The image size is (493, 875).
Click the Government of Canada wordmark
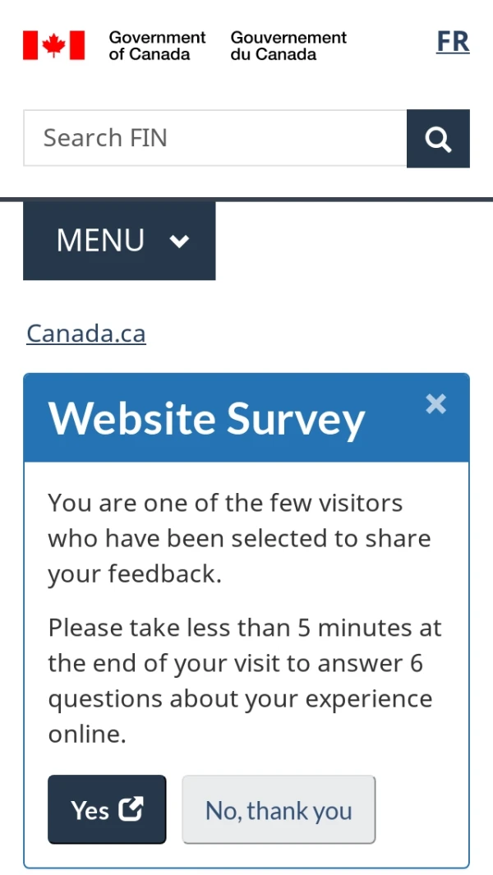tap(157, 46)
